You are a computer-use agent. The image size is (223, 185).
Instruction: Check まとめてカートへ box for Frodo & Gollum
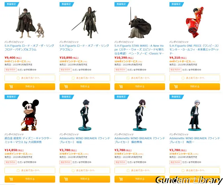click(x=18, y=78)
